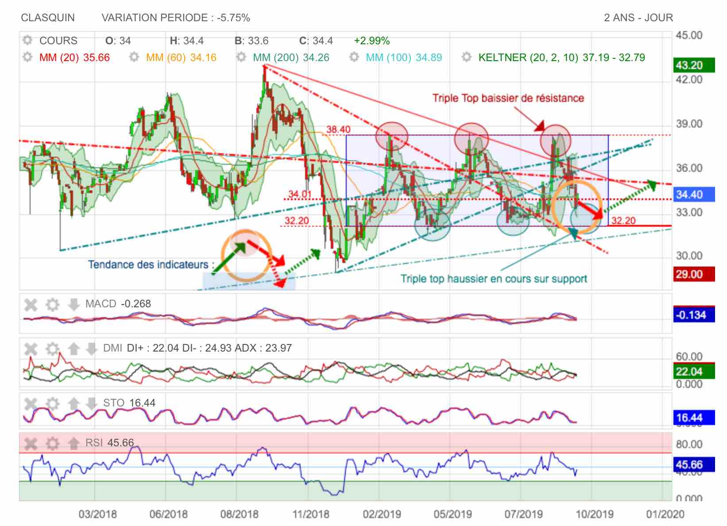
Task: Click the 01/2020 date axis label
Action: point(665,514)
